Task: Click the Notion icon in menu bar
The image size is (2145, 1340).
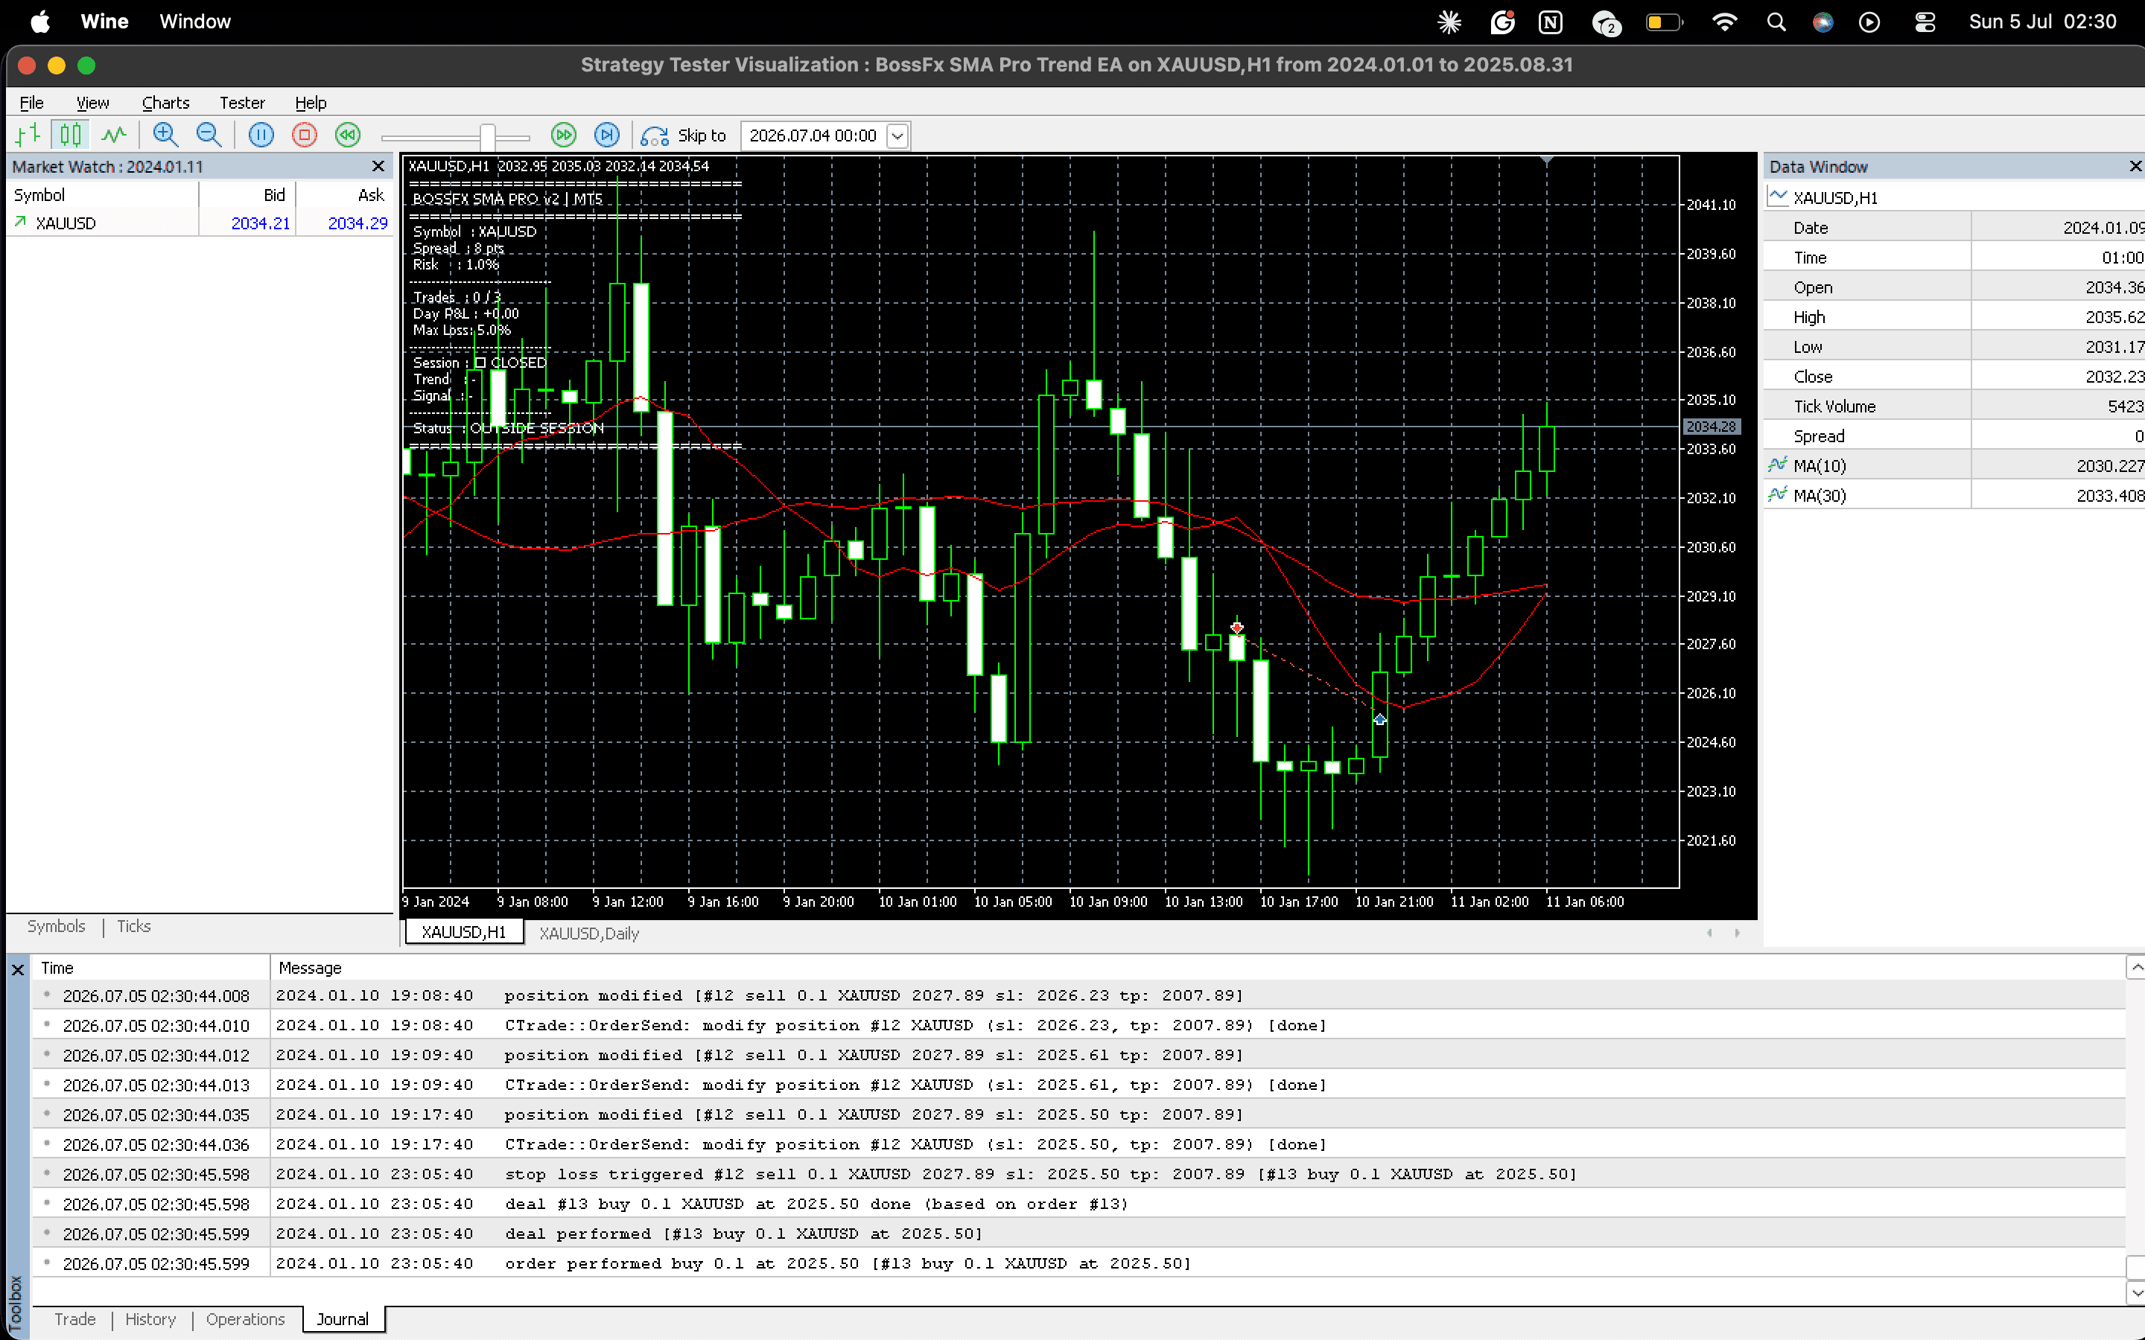Action: pyautogui.click(x=1550, y=22)
